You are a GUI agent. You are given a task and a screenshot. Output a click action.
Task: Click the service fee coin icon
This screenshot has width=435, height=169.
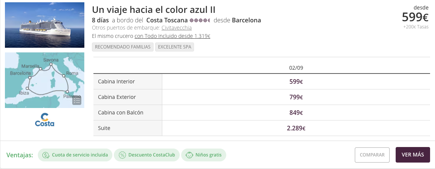click(46, 155)
